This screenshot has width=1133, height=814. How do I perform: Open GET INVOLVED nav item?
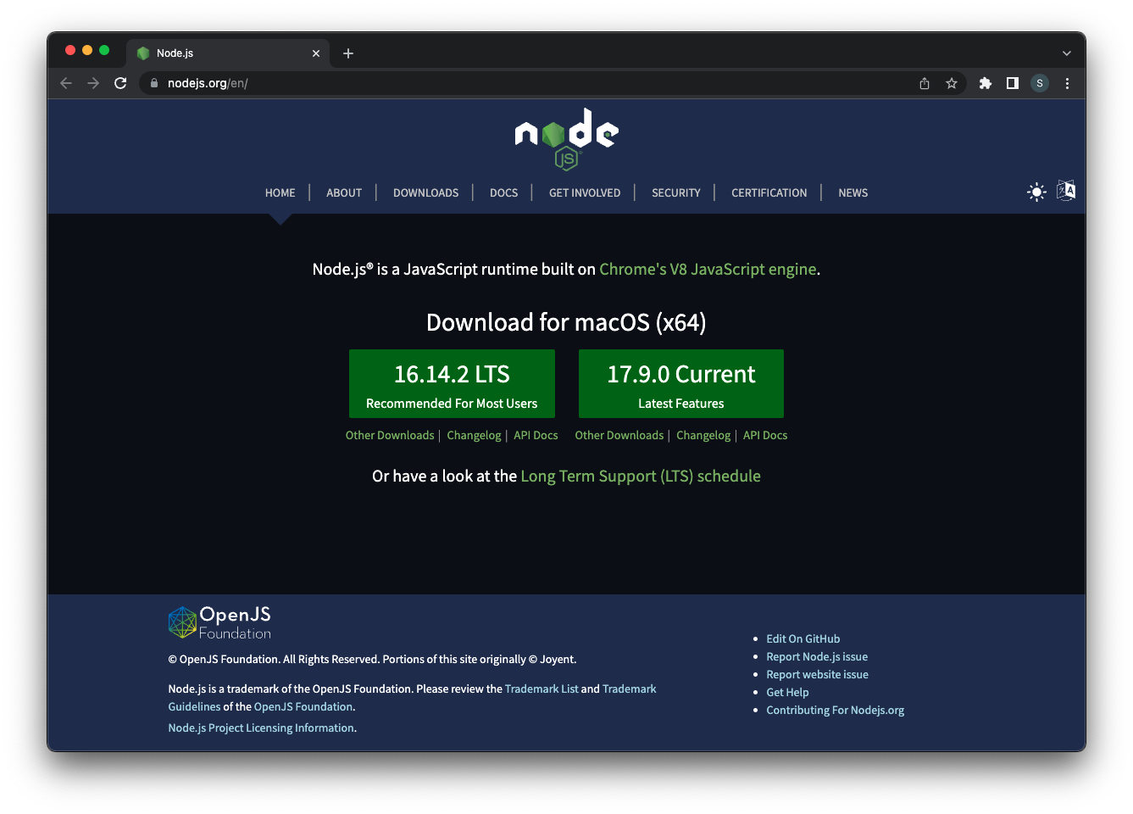585,193
